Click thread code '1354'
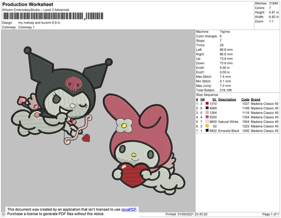Screen dimensions: 281x218 click(x=246, y=117)
